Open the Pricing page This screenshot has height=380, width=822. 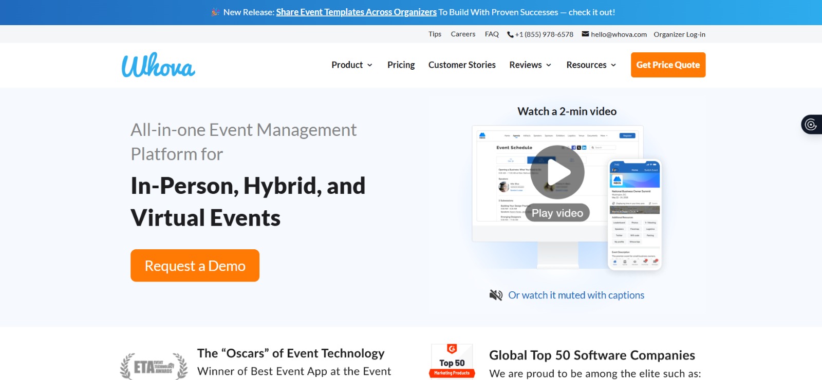click(401, 65)
